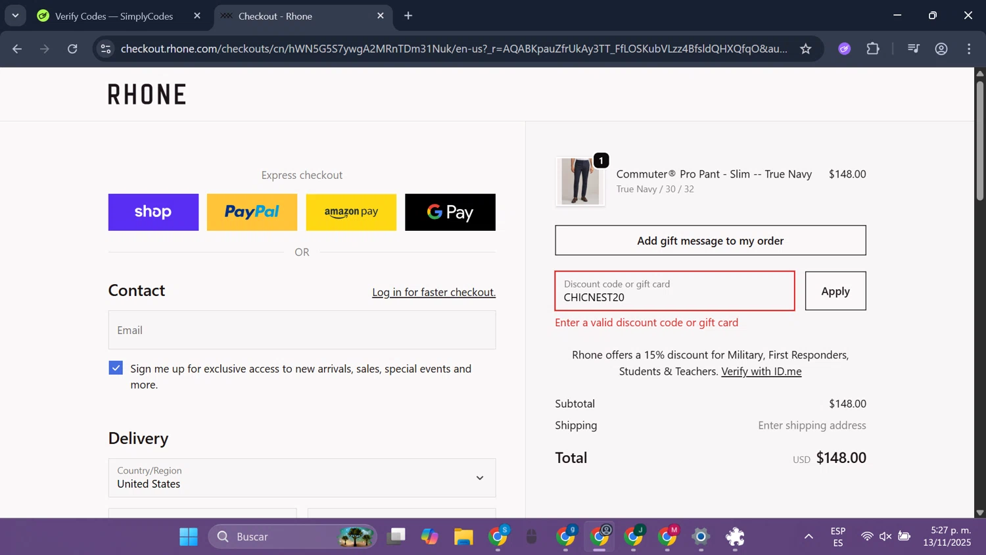986x555 pixels.
Task: Open the taskbar clock and date
Action: coord(947,537)
